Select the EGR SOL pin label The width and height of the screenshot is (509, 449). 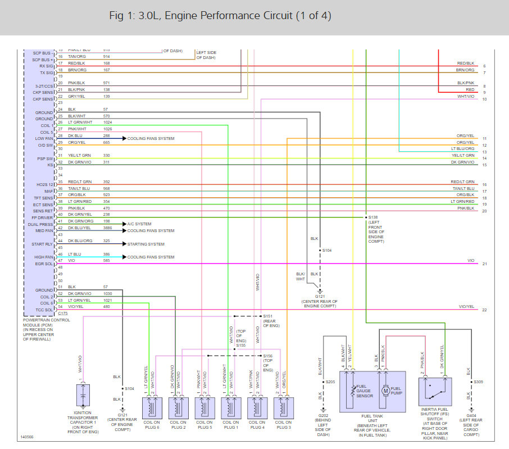pos(44,264)
